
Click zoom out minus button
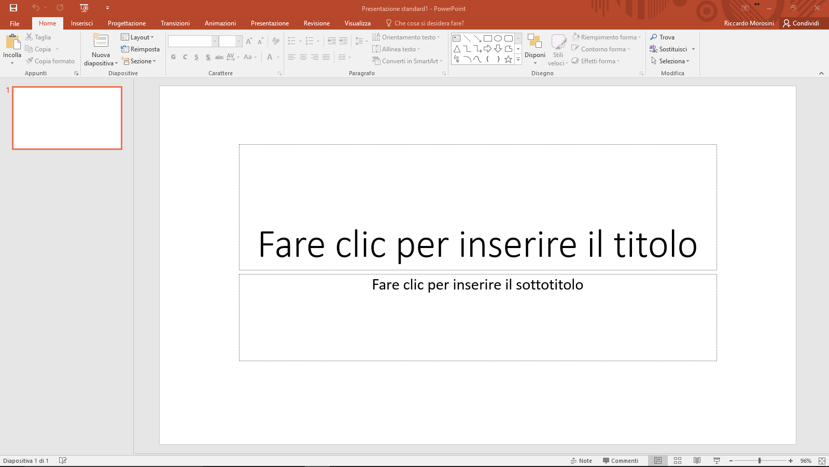pyautogui.click(x=731, y=461)
